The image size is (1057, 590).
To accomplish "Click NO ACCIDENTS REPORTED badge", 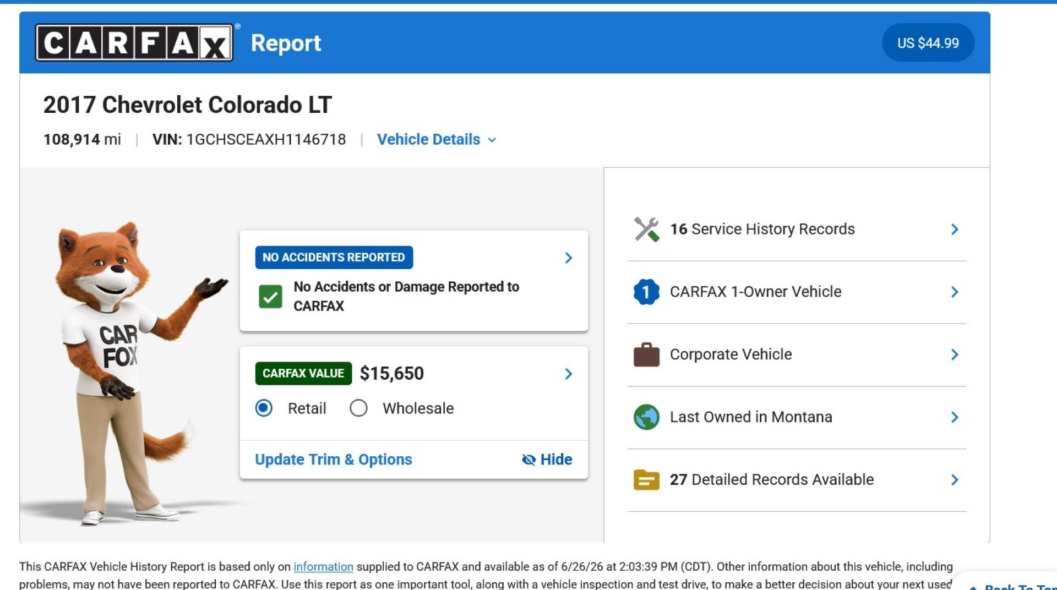I will point(334,258).
